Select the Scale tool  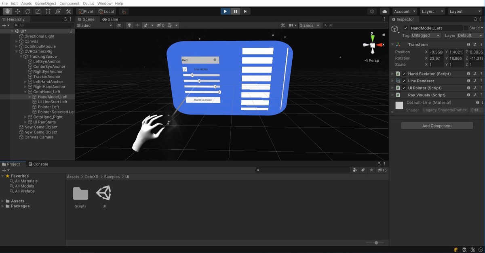click(x=38, y=11)
